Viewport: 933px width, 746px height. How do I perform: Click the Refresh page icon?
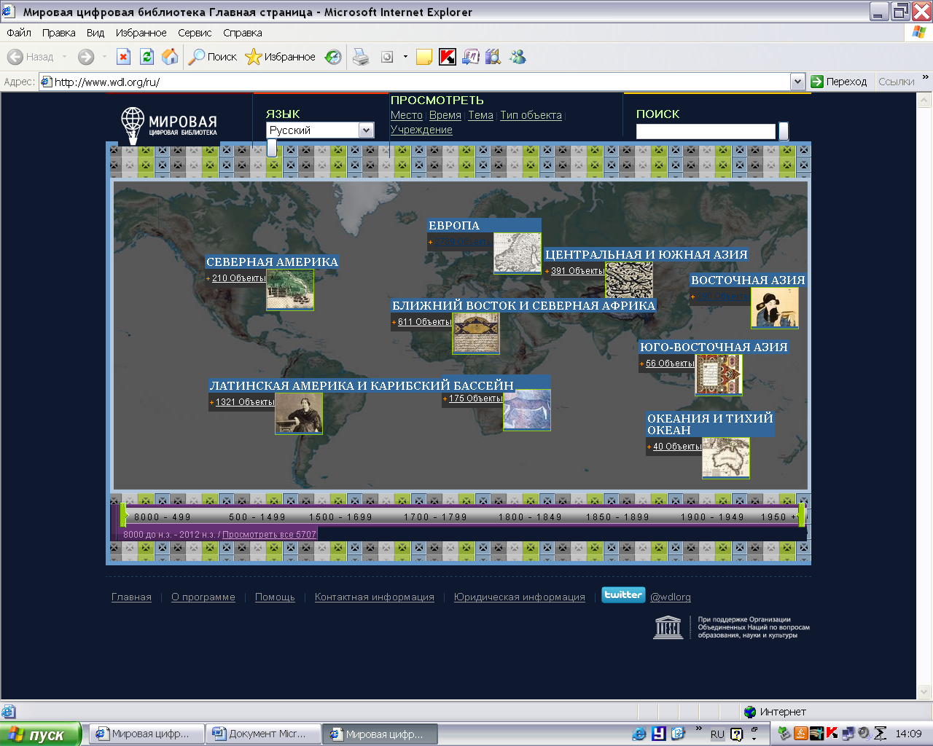(147, 57)
